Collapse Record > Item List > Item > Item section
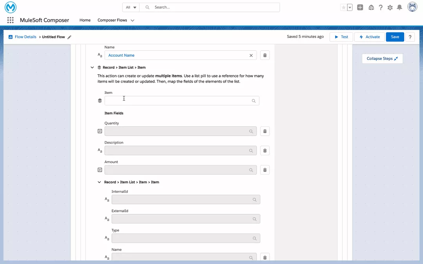Image resolution: width=423 pixels, height=264 pixels. (x=99, y=182)
